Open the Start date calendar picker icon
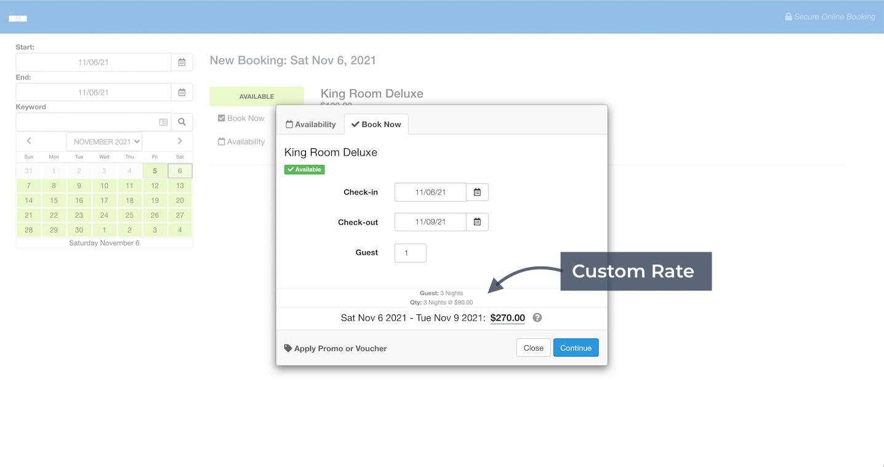This screenshot has width=884, height=467. click(182, 62)
